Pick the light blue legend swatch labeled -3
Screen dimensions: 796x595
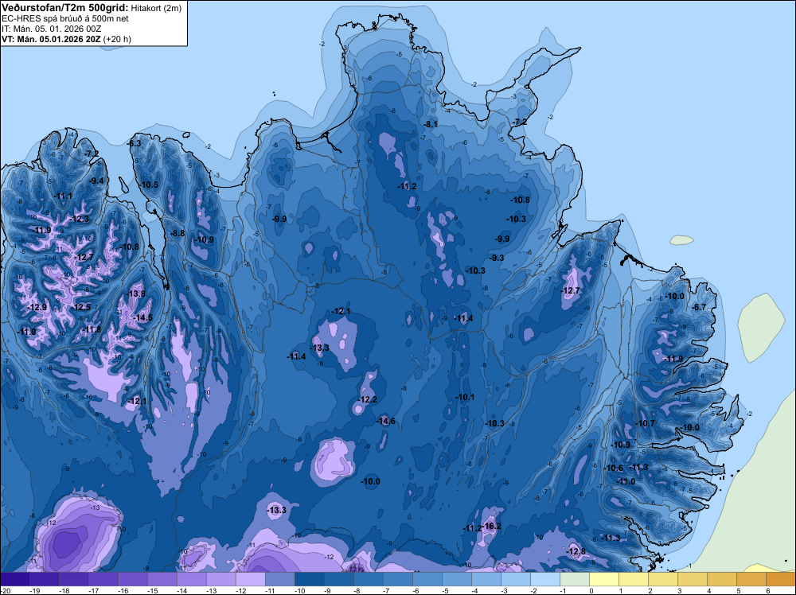pos(515,579)
